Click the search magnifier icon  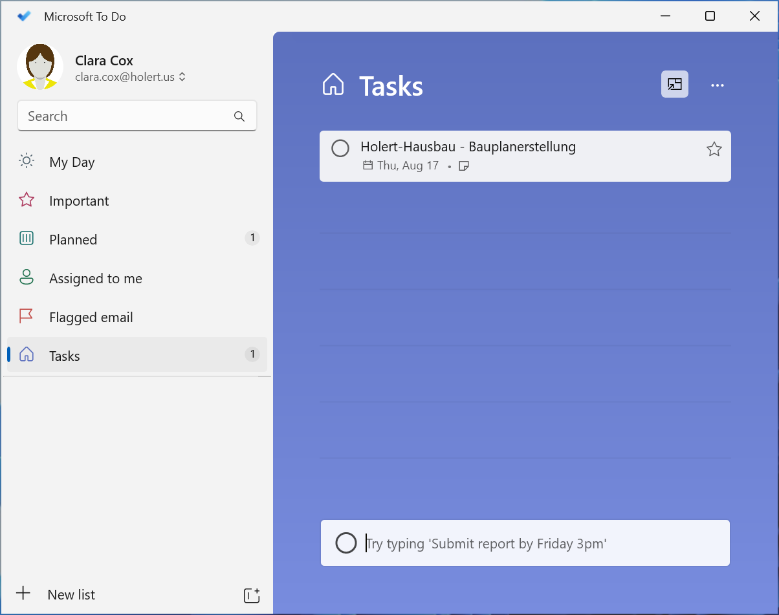coord(239,116)
